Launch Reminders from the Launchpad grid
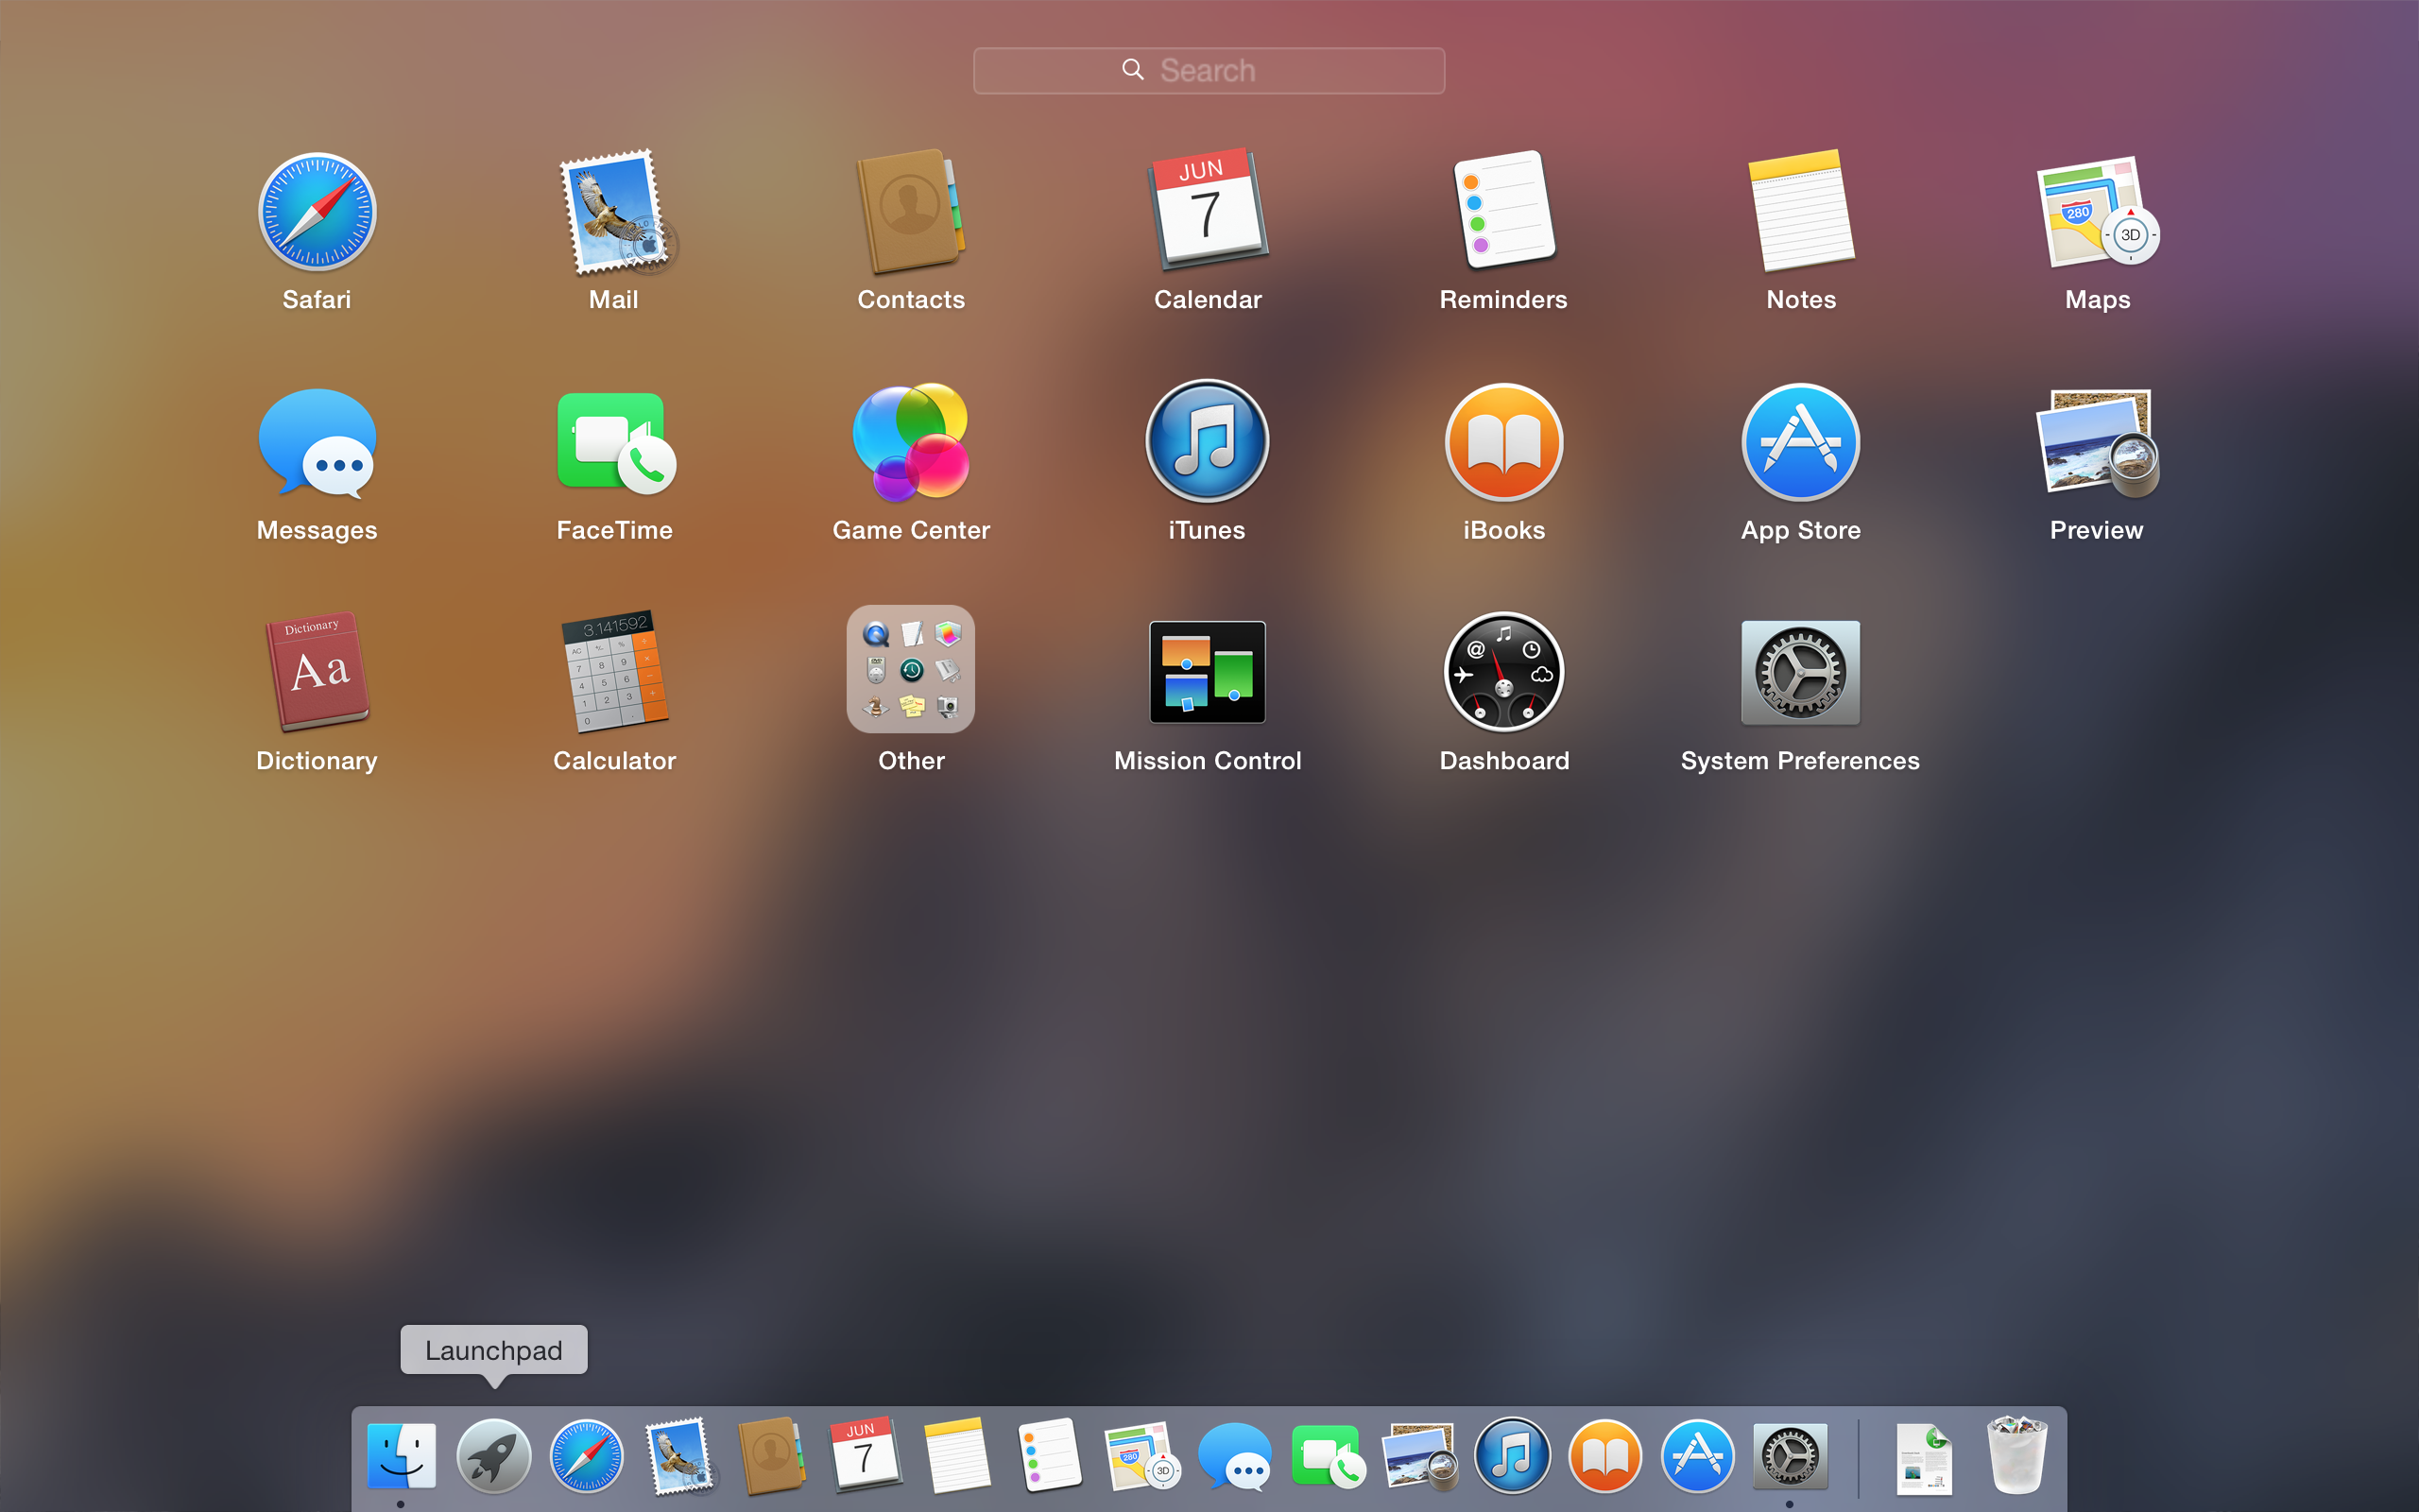The width and height of the screenshot is (2419, 1512). 1504,210
